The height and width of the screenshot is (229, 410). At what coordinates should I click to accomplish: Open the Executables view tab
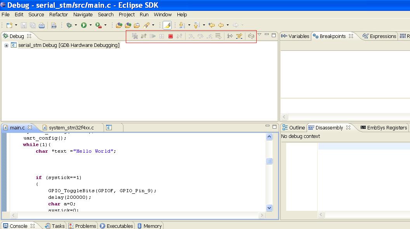pyautogui.click(x=116, y=226)
